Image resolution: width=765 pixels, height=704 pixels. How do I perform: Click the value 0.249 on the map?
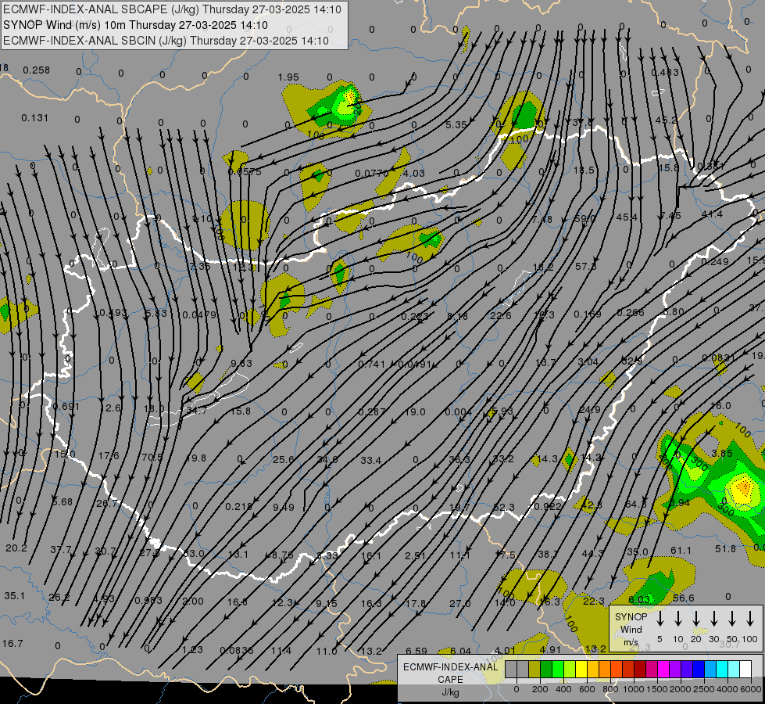tap(715, 262)
